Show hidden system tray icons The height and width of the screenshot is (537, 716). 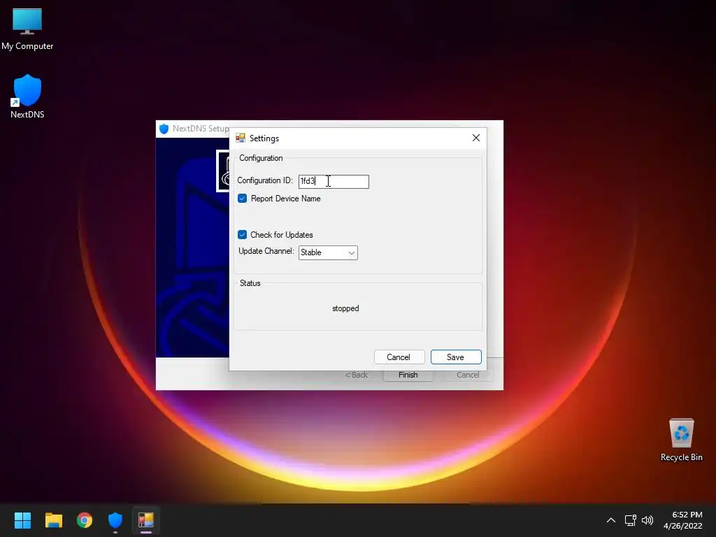(x=611, y=520)
